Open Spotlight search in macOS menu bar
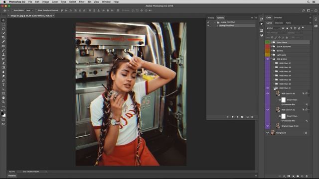 [x=308, y=2]
